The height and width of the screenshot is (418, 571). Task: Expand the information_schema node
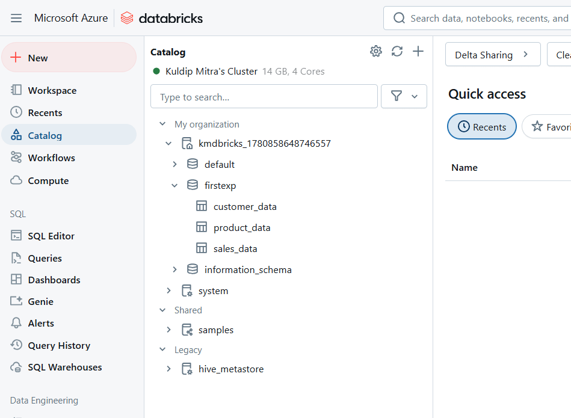(175, 269)
